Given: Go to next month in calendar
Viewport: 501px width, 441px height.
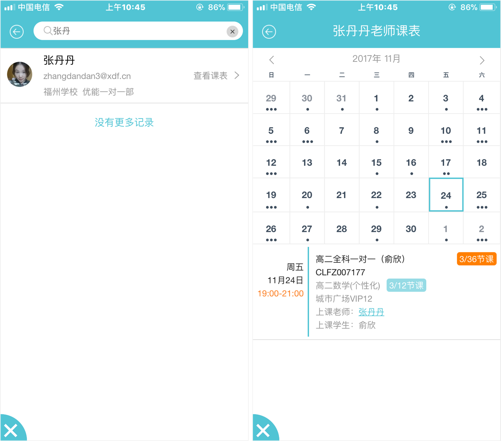Looking at the screenshot, I should [482, 60].
